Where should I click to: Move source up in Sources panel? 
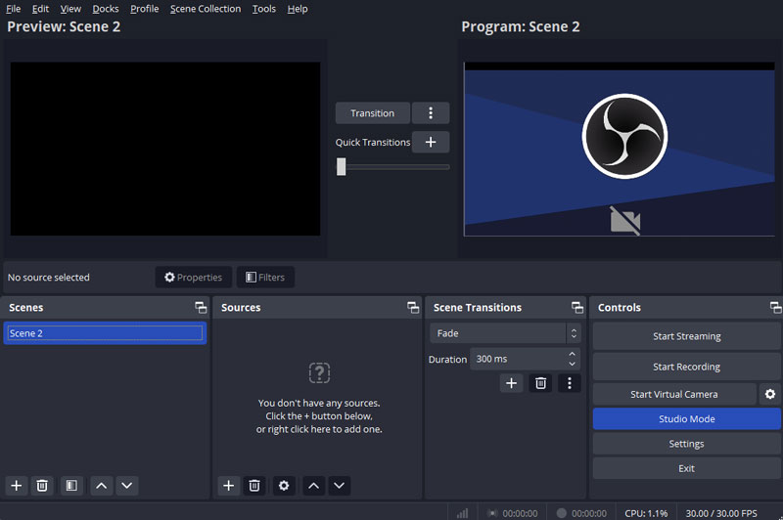313,485
